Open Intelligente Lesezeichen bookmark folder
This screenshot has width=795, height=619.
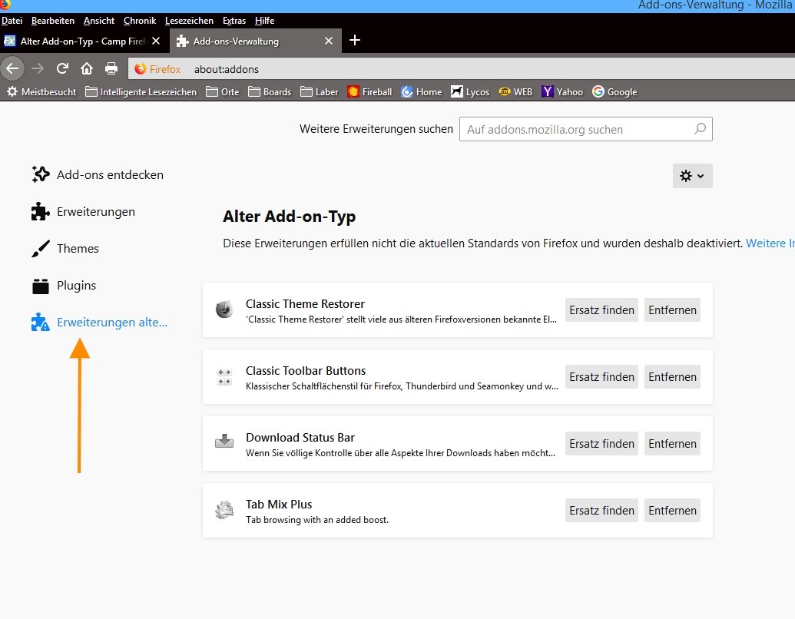pos(141,91)
